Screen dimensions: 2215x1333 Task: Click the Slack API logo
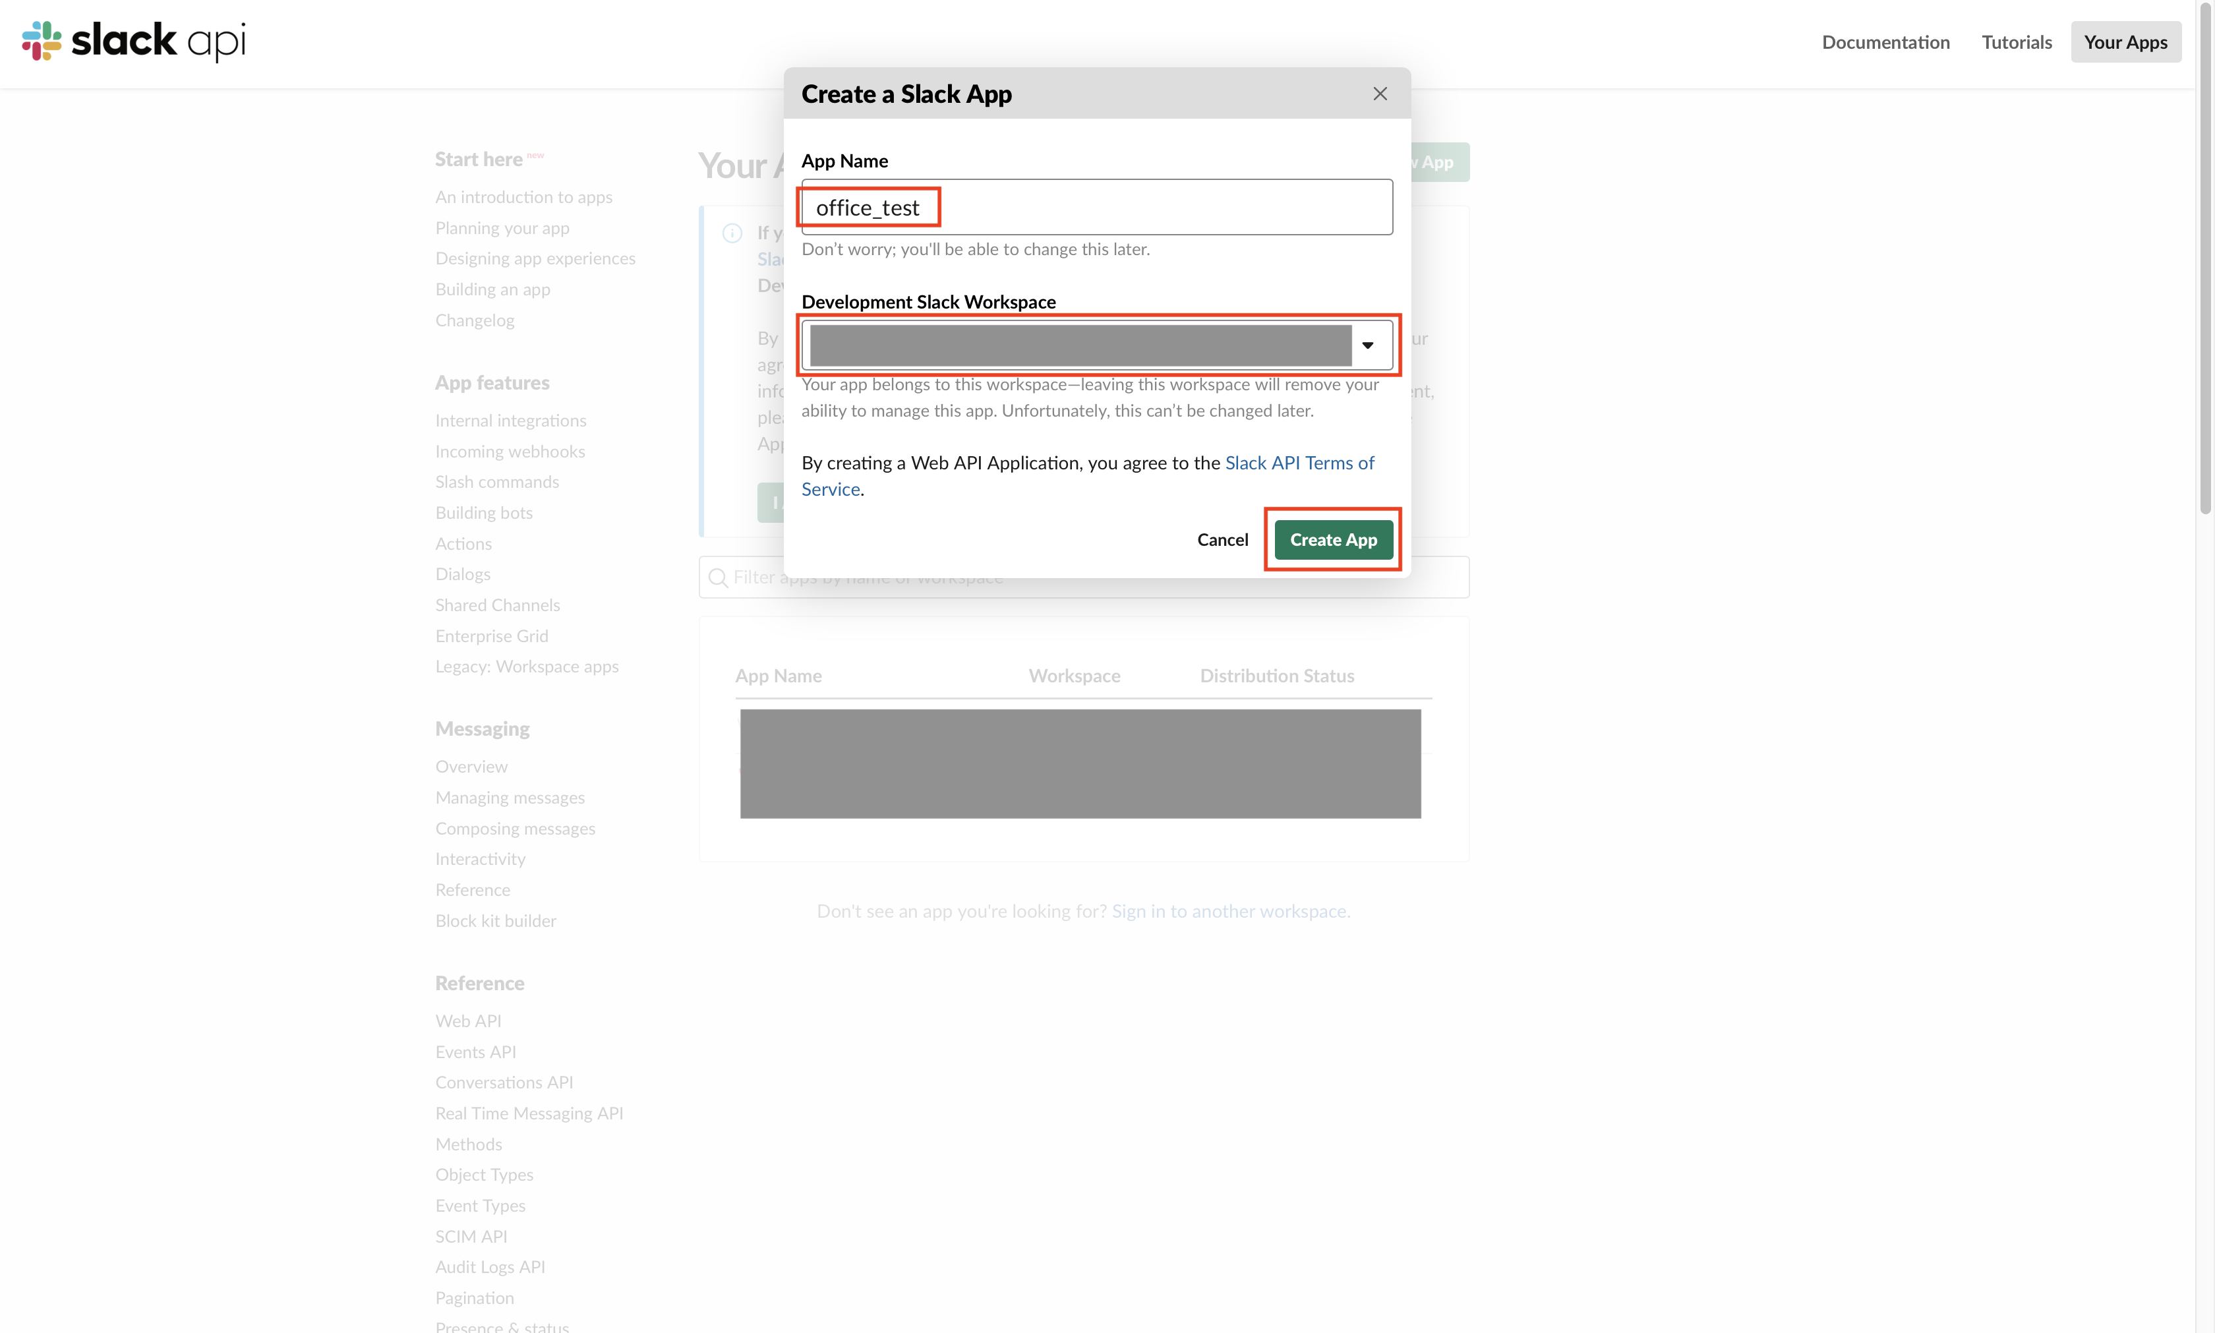(x=133, y=42)
